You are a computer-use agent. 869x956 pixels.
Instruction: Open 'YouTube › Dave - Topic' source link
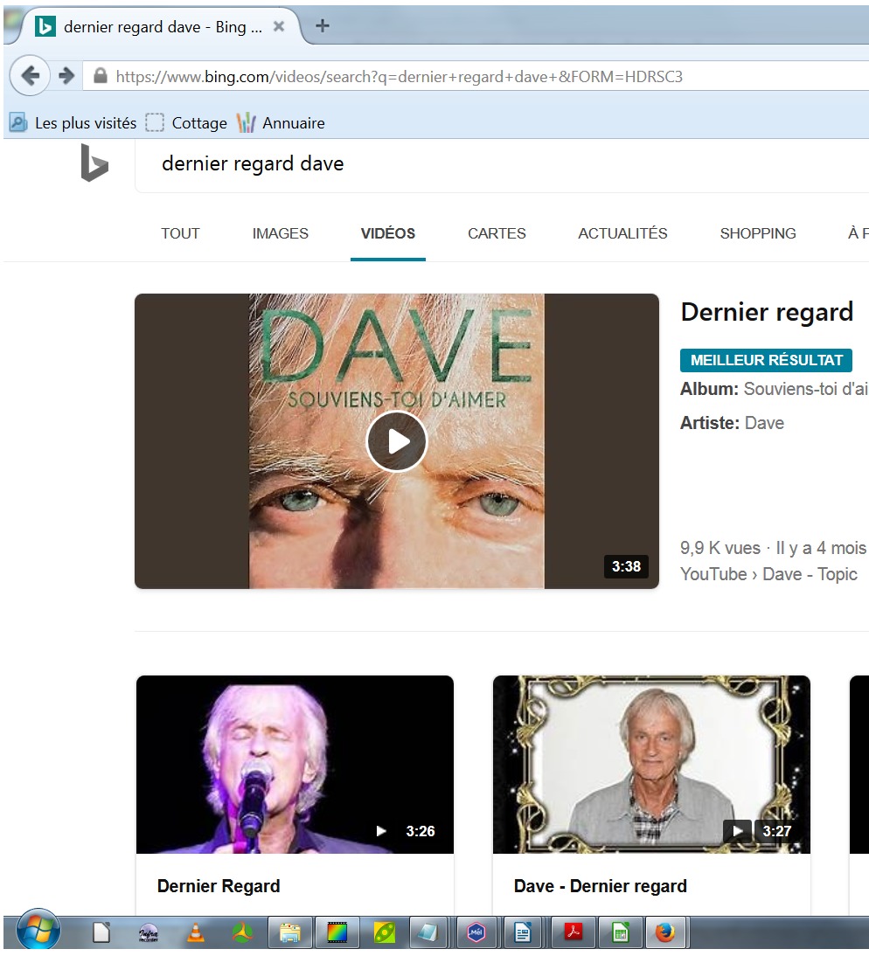pos(768,574)
